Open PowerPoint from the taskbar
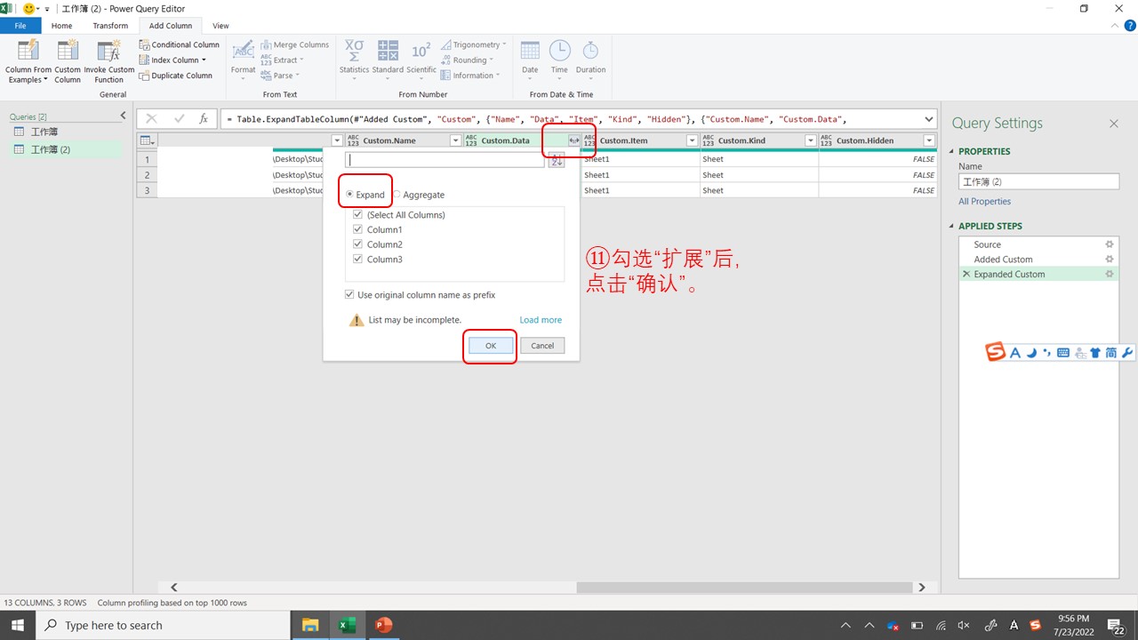This screenshot has height=640, width=1138. [383, 625]
